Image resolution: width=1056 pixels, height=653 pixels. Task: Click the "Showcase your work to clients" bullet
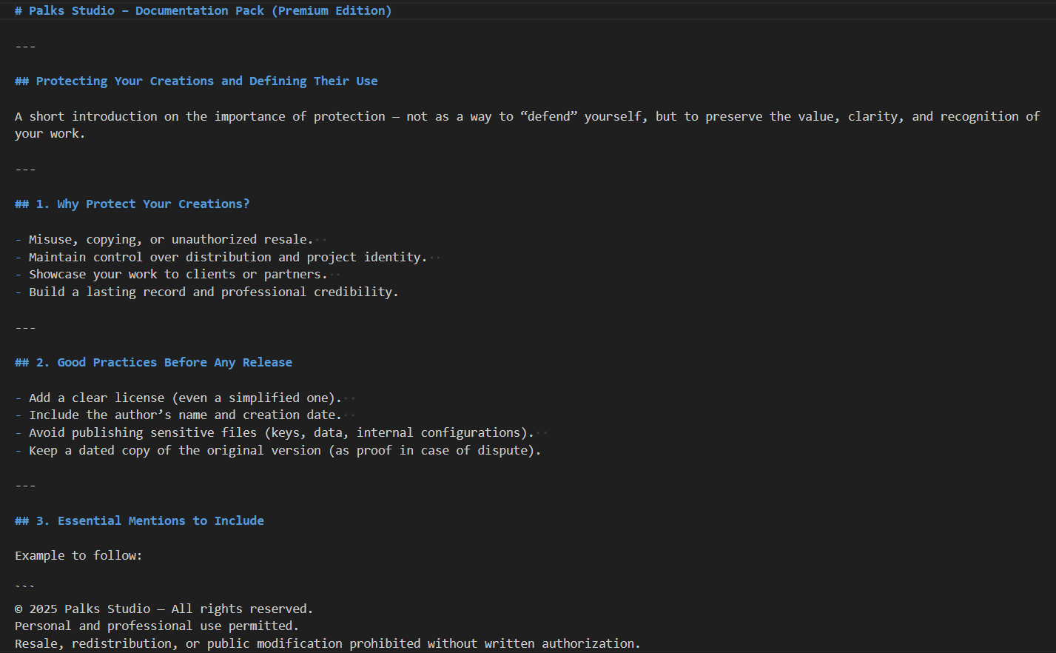pyautogui.click(x=178, y=275)
